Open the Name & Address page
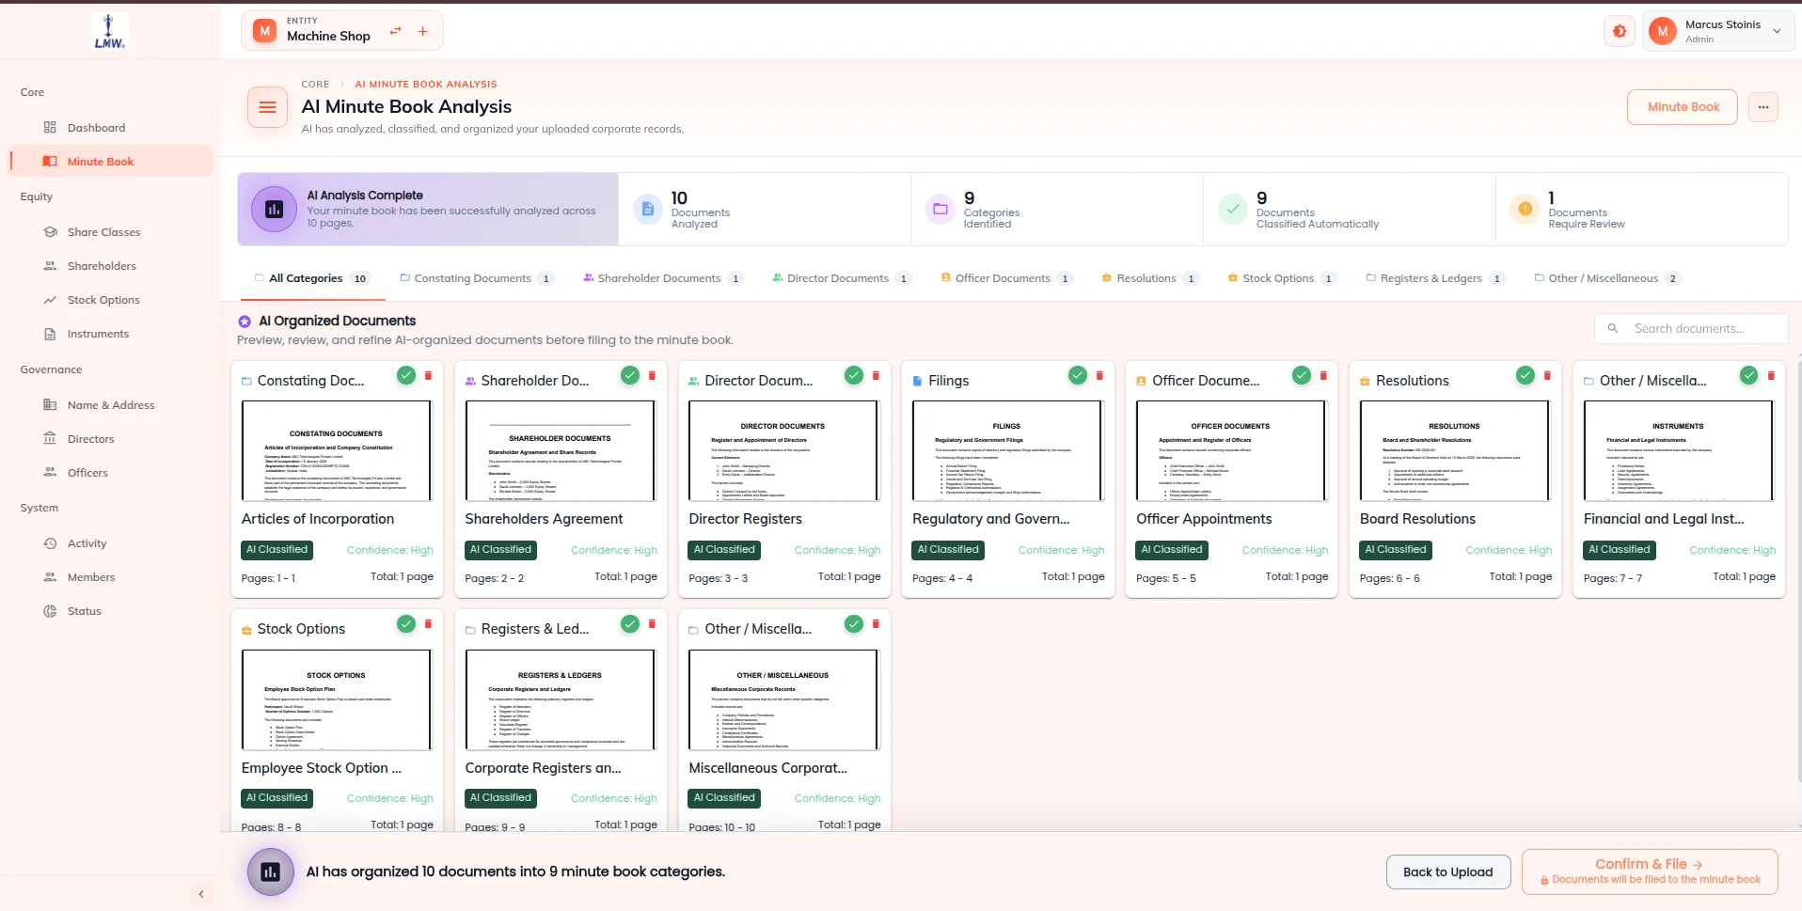 click(111, 405)
